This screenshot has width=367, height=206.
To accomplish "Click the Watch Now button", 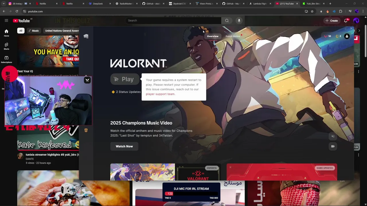I will [x=124, y=146].
